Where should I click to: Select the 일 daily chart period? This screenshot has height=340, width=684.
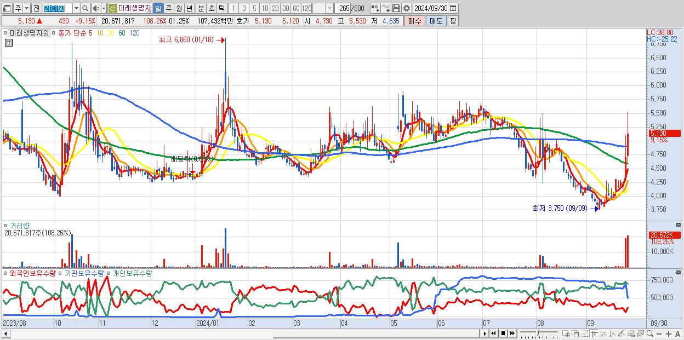click(158, 8)
